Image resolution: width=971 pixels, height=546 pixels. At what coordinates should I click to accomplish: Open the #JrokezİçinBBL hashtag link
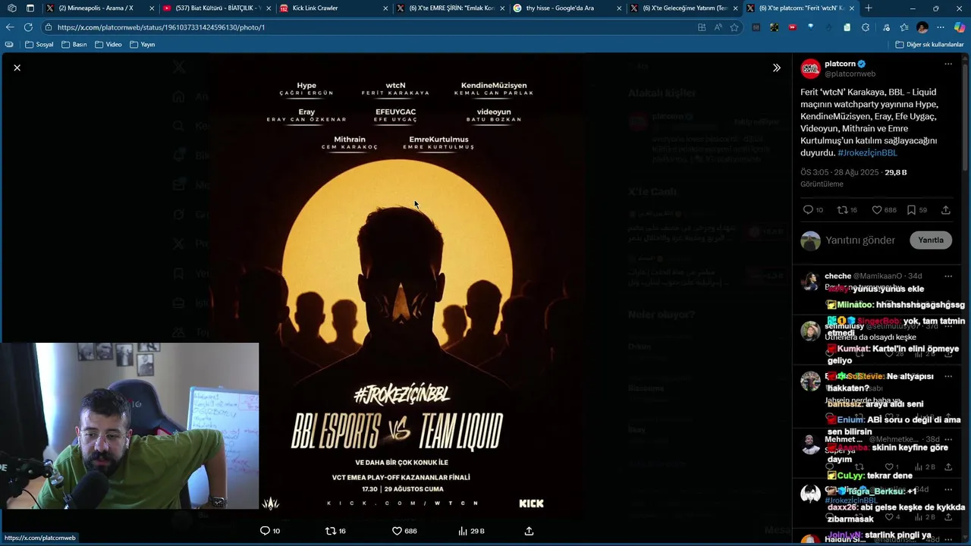tap(867, 153)
